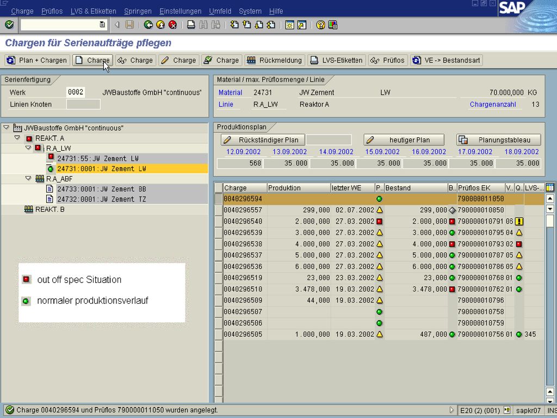Screen dimensions: 557x418
Task: Click the Linie link label
Action: (226, 104)
